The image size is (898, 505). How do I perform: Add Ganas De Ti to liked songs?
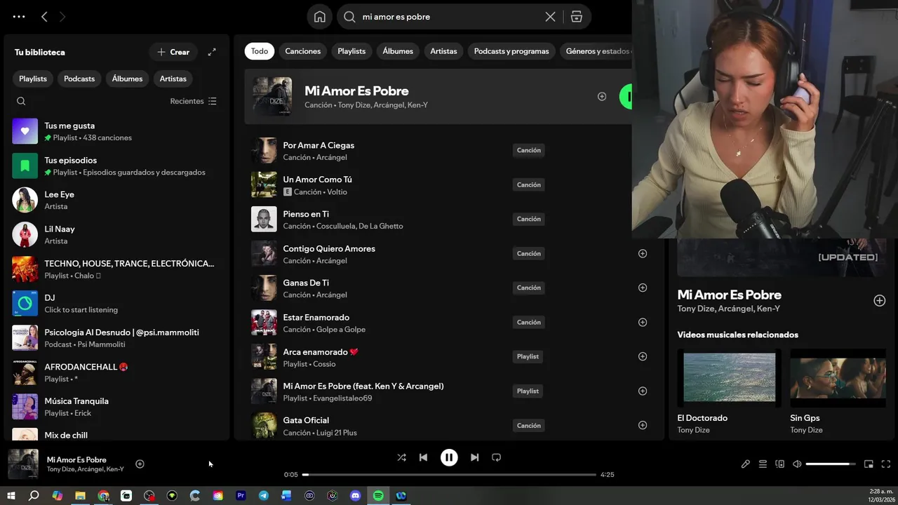tap(643, 288)
